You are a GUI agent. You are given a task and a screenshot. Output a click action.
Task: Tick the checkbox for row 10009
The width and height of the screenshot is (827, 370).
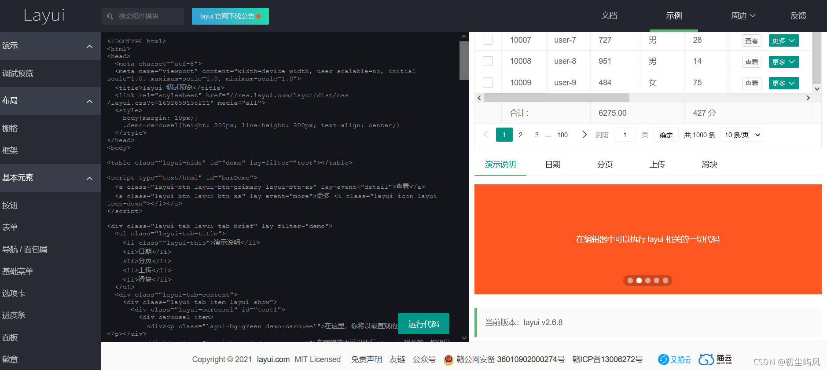click(488, 82)
